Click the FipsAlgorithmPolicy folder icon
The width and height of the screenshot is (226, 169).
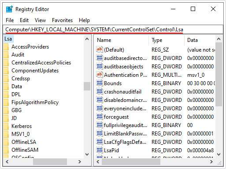pyautogui.click(x=6, y=102)
